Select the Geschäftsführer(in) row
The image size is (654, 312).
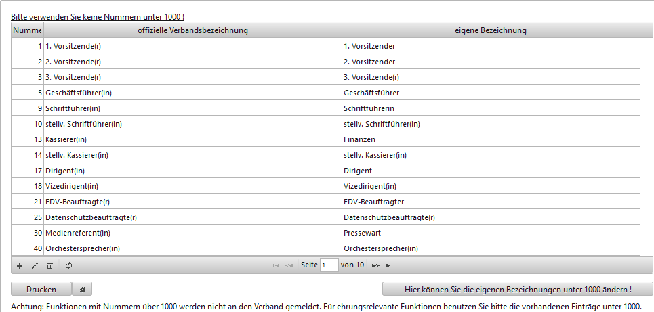point(192,93)
